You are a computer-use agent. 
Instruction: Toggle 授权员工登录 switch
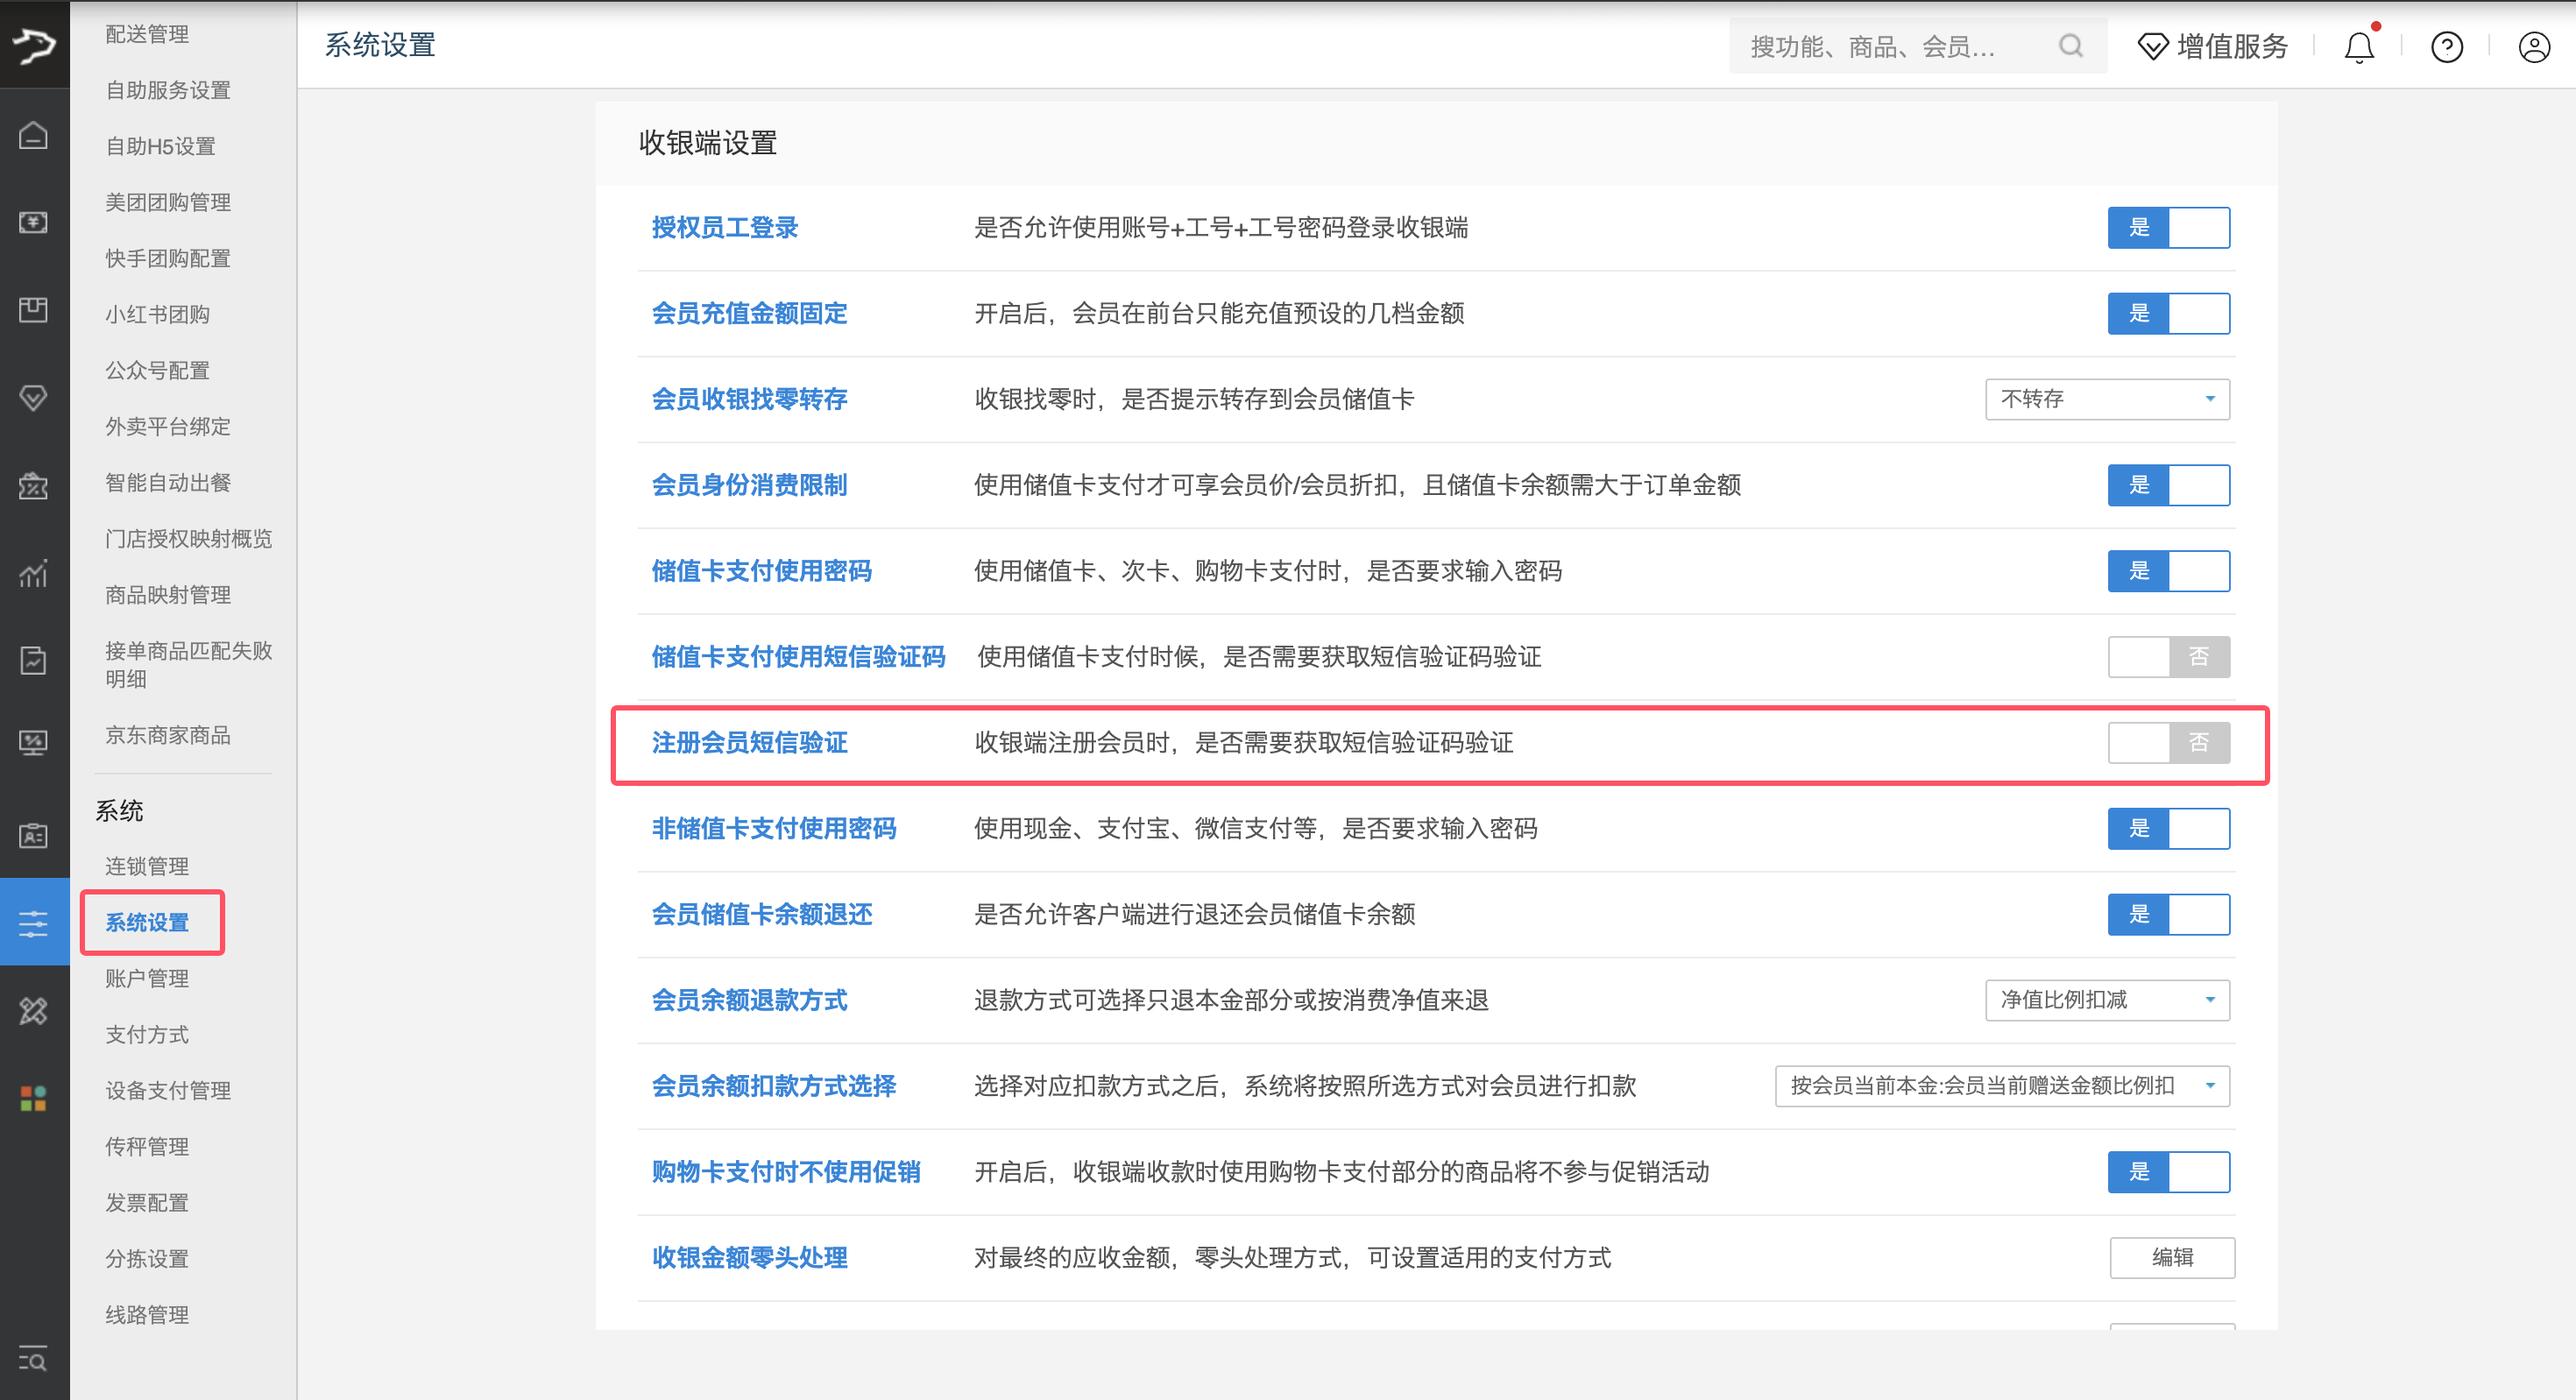click(x=2169, y=228)
